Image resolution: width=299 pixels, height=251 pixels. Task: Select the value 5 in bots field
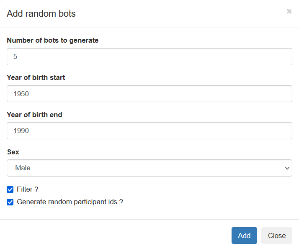15,56
